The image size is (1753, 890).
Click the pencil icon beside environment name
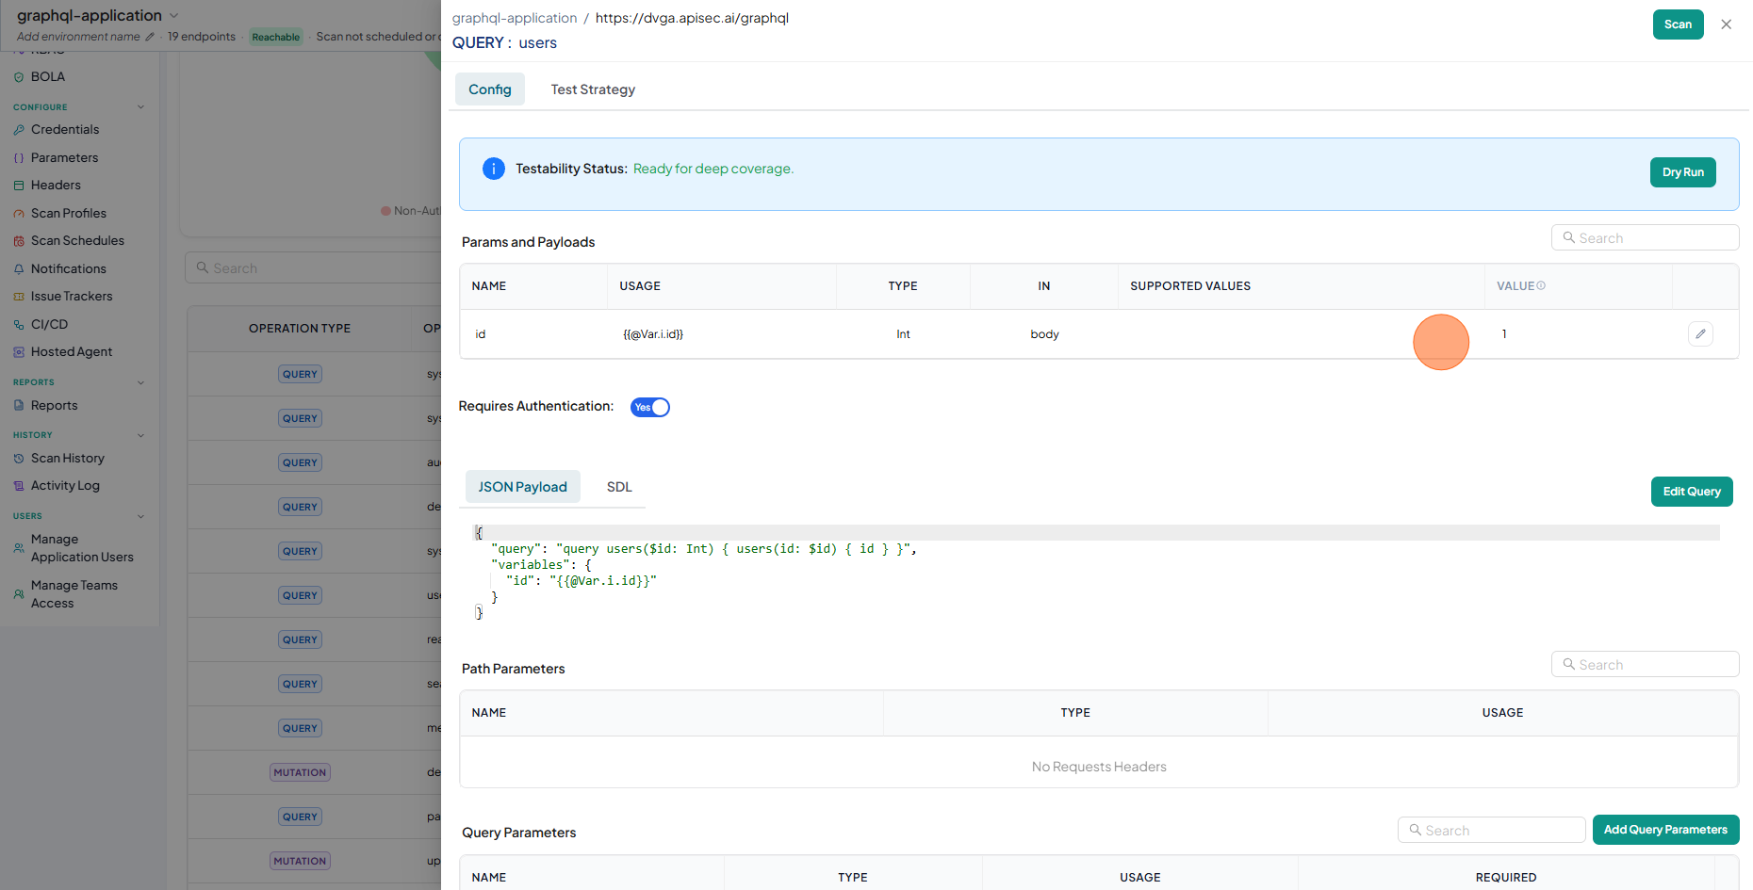point(149,37)
